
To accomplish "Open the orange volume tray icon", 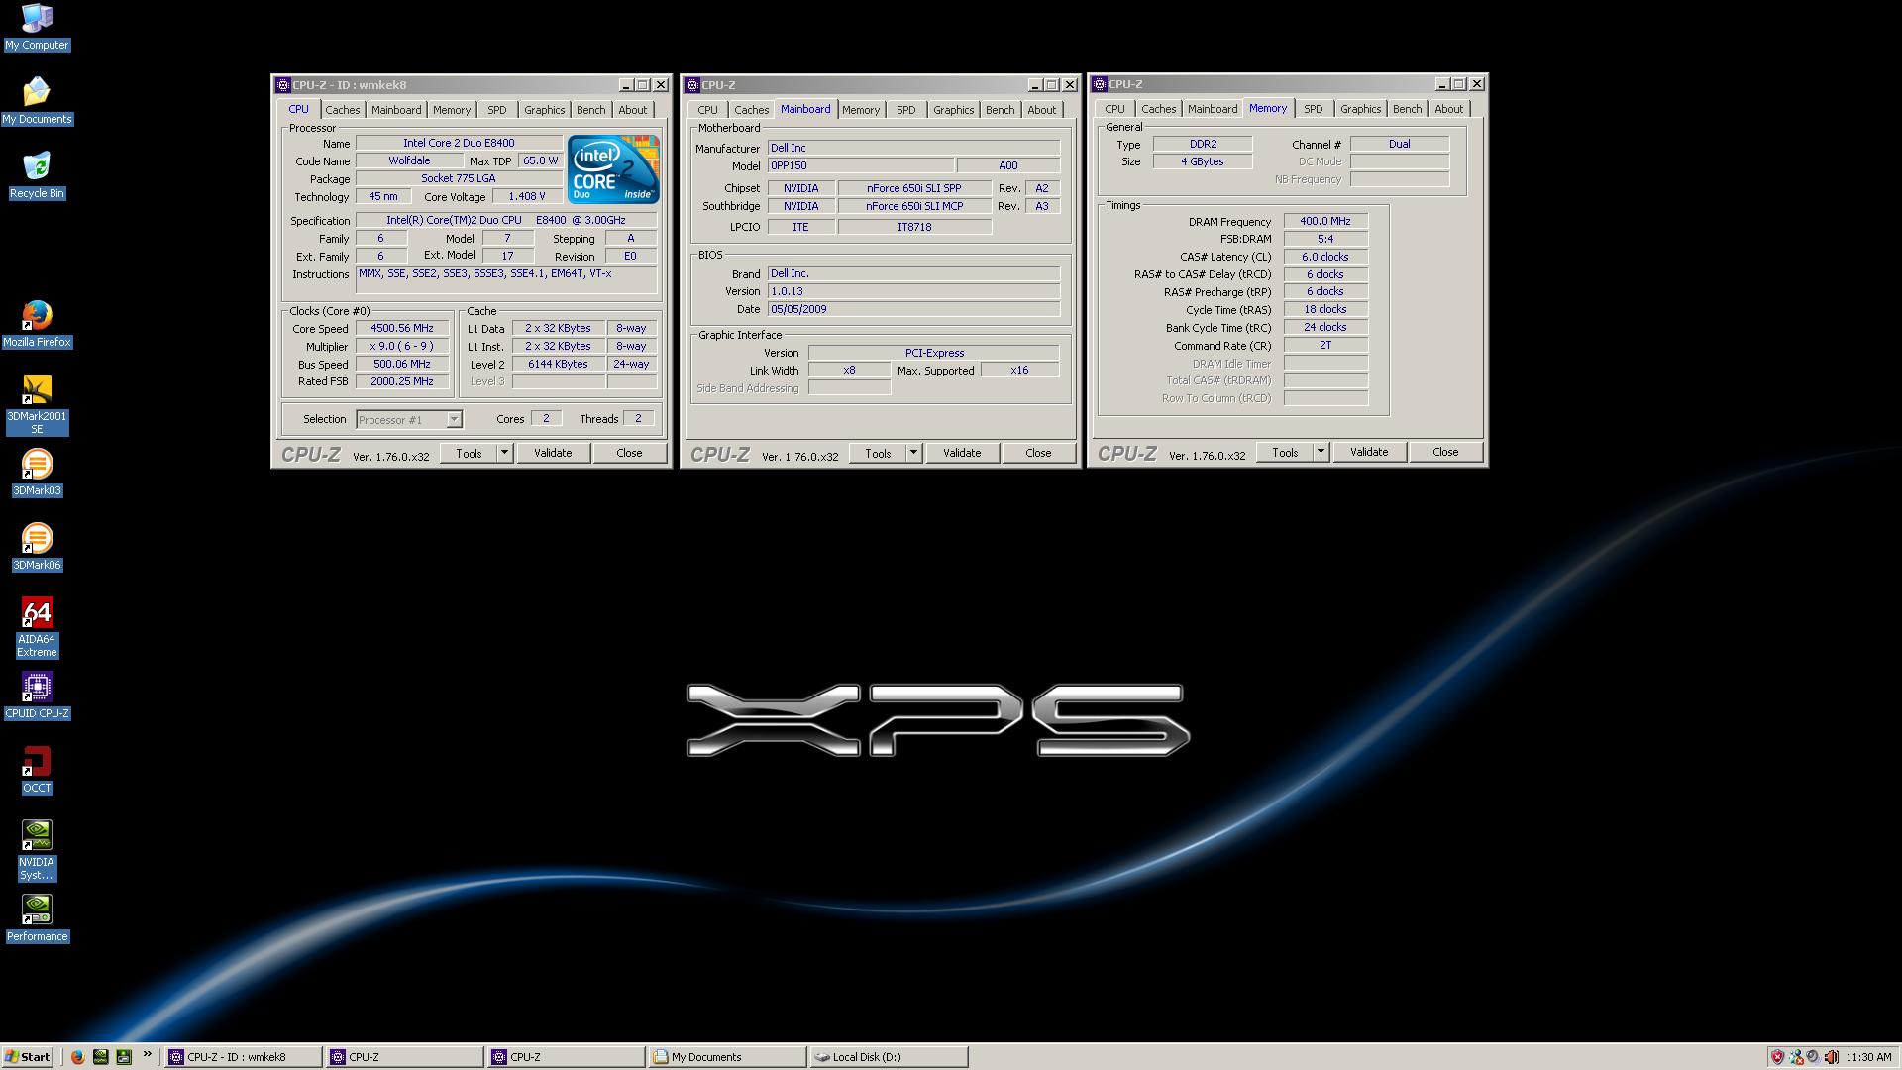I will coord(1831,1057).
